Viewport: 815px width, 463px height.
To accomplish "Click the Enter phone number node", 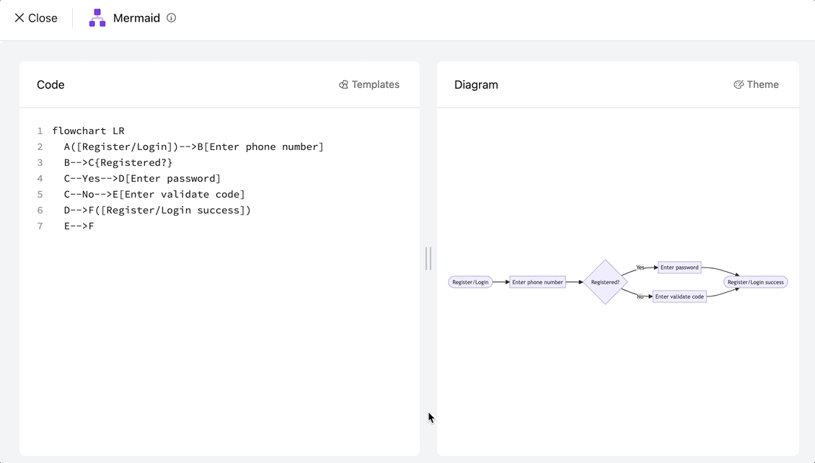I will point(537,282).
